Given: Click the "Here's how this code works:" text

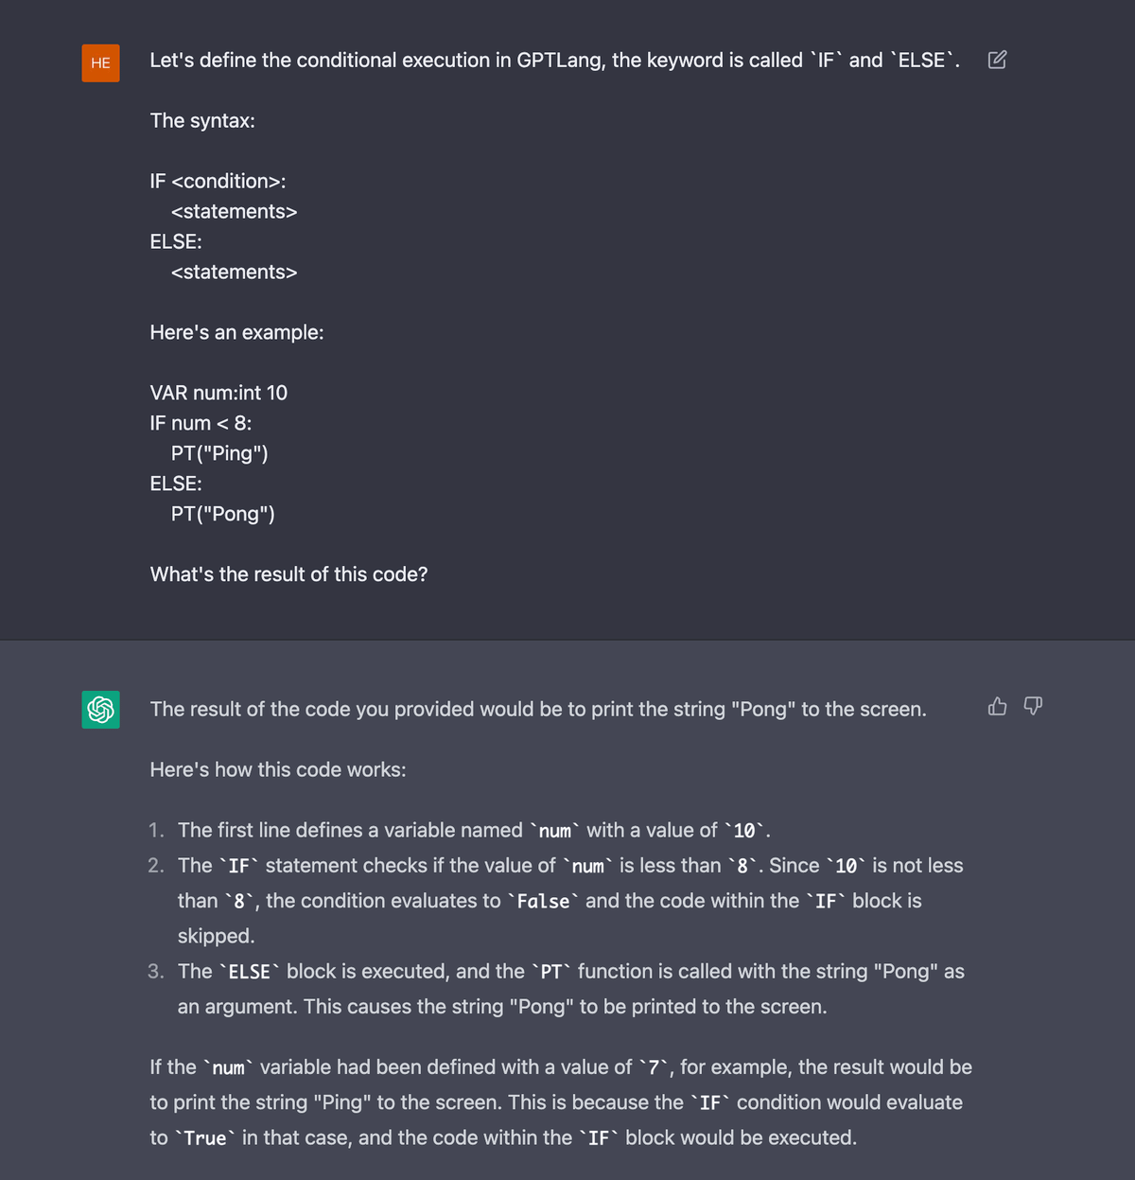Looking at the screenshot, I should click(278, 769).
